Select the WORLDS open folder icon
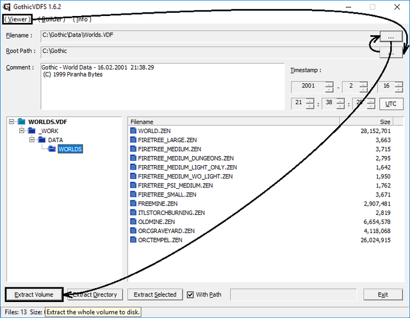Viewport: 410px width, 318px height. [x=52, y=149]
